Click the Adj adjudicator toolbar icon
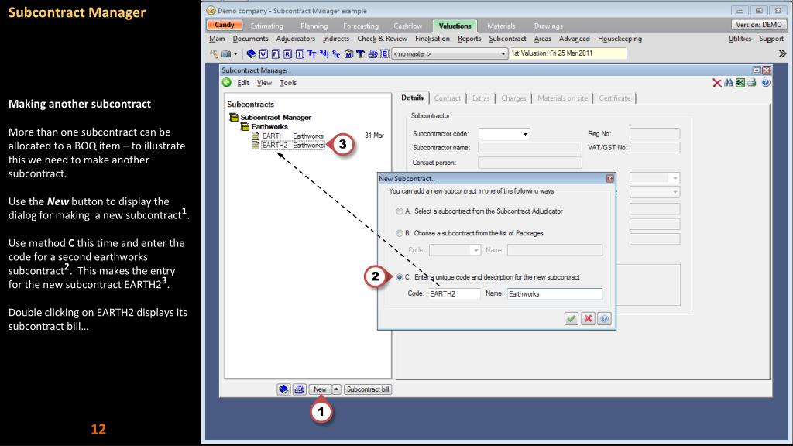Image resolution: width=793 pixels, height=446 pixels. tap(324, 53)
